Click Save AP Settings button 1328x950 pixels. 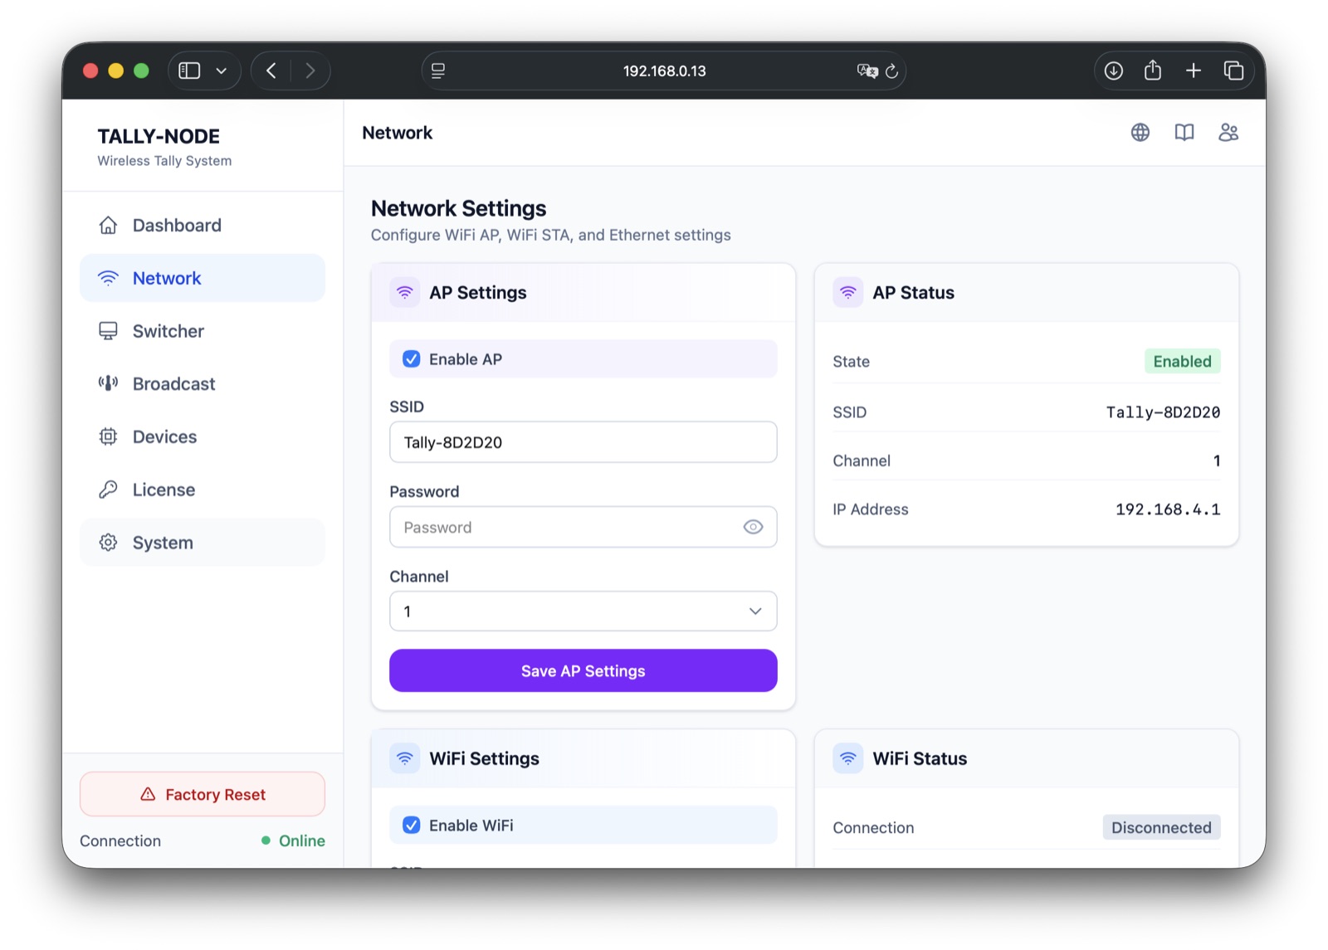point(583,670)
